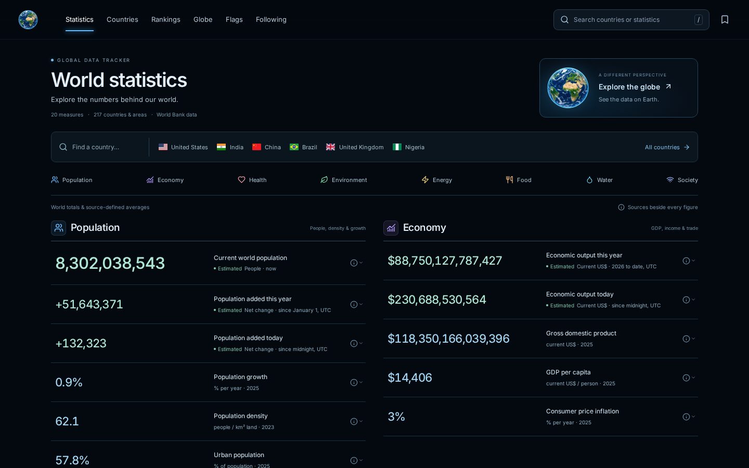Select the Population category link

click(x=72, y=180)
